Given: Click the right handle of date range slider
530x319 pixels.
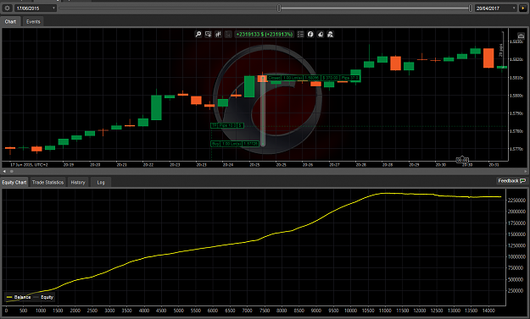Looking at the screenshot, I should coord(470,8).
